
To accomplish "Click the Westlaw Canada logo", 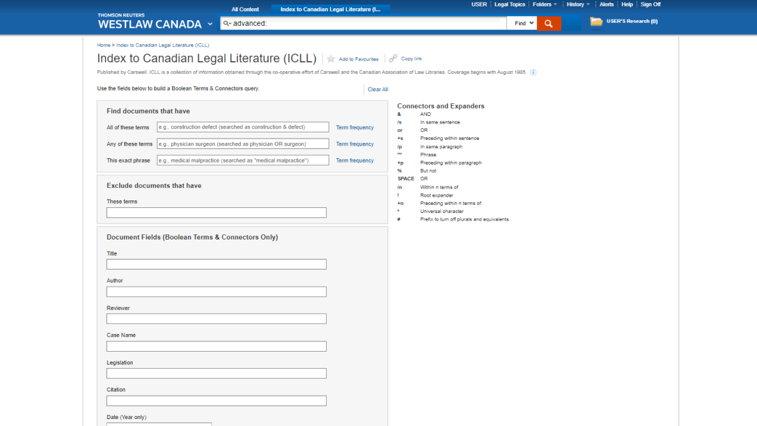I will [x=150, y=24].
